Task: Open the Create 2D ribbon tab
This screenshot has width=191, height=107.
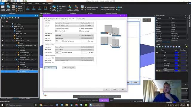Action: pyautogui.click(x=15, y=4)
